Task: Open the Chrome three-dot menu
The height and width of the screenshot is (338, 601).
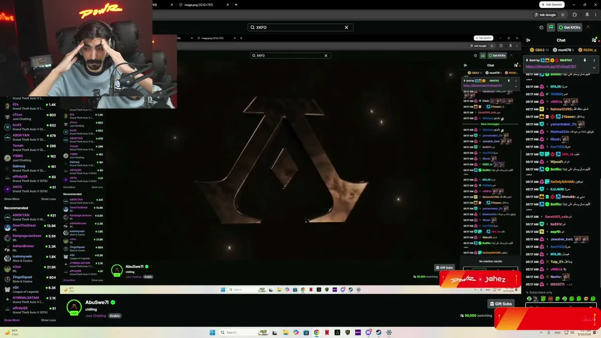Action: click(x=596, y=15)
